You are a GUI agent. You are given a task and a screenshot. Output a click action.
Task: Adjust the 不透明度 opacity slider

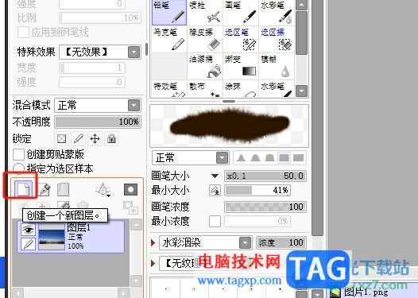point(98,122)
